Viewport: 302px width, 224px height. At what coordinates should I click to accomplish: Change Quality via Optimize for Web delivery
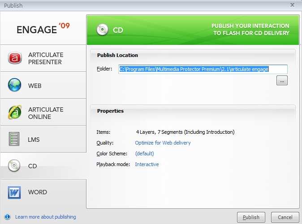pos(163,143)
